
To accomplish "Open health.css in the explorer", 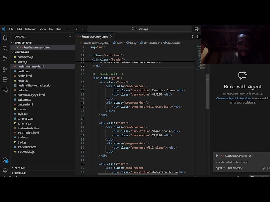I will (x=24, y=71).
